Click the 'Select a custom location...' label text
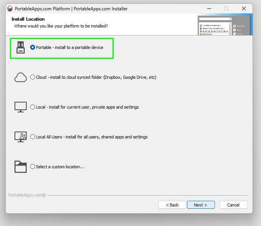This screenshot has height=226, width=261. (x=60, y=167)
